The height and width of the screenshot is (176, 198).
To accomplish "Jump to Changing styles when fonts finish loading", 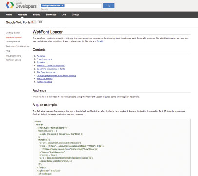I will (56, 76).
